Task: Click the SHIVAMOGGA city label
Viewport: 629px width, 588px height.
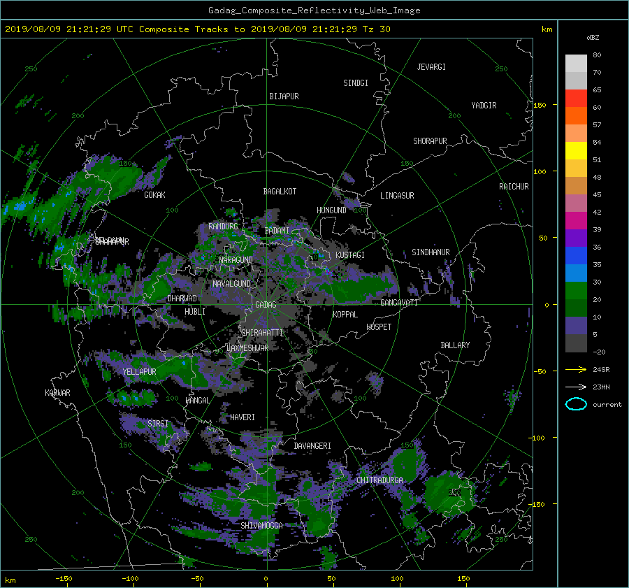Action: click(x=261, y=526)
